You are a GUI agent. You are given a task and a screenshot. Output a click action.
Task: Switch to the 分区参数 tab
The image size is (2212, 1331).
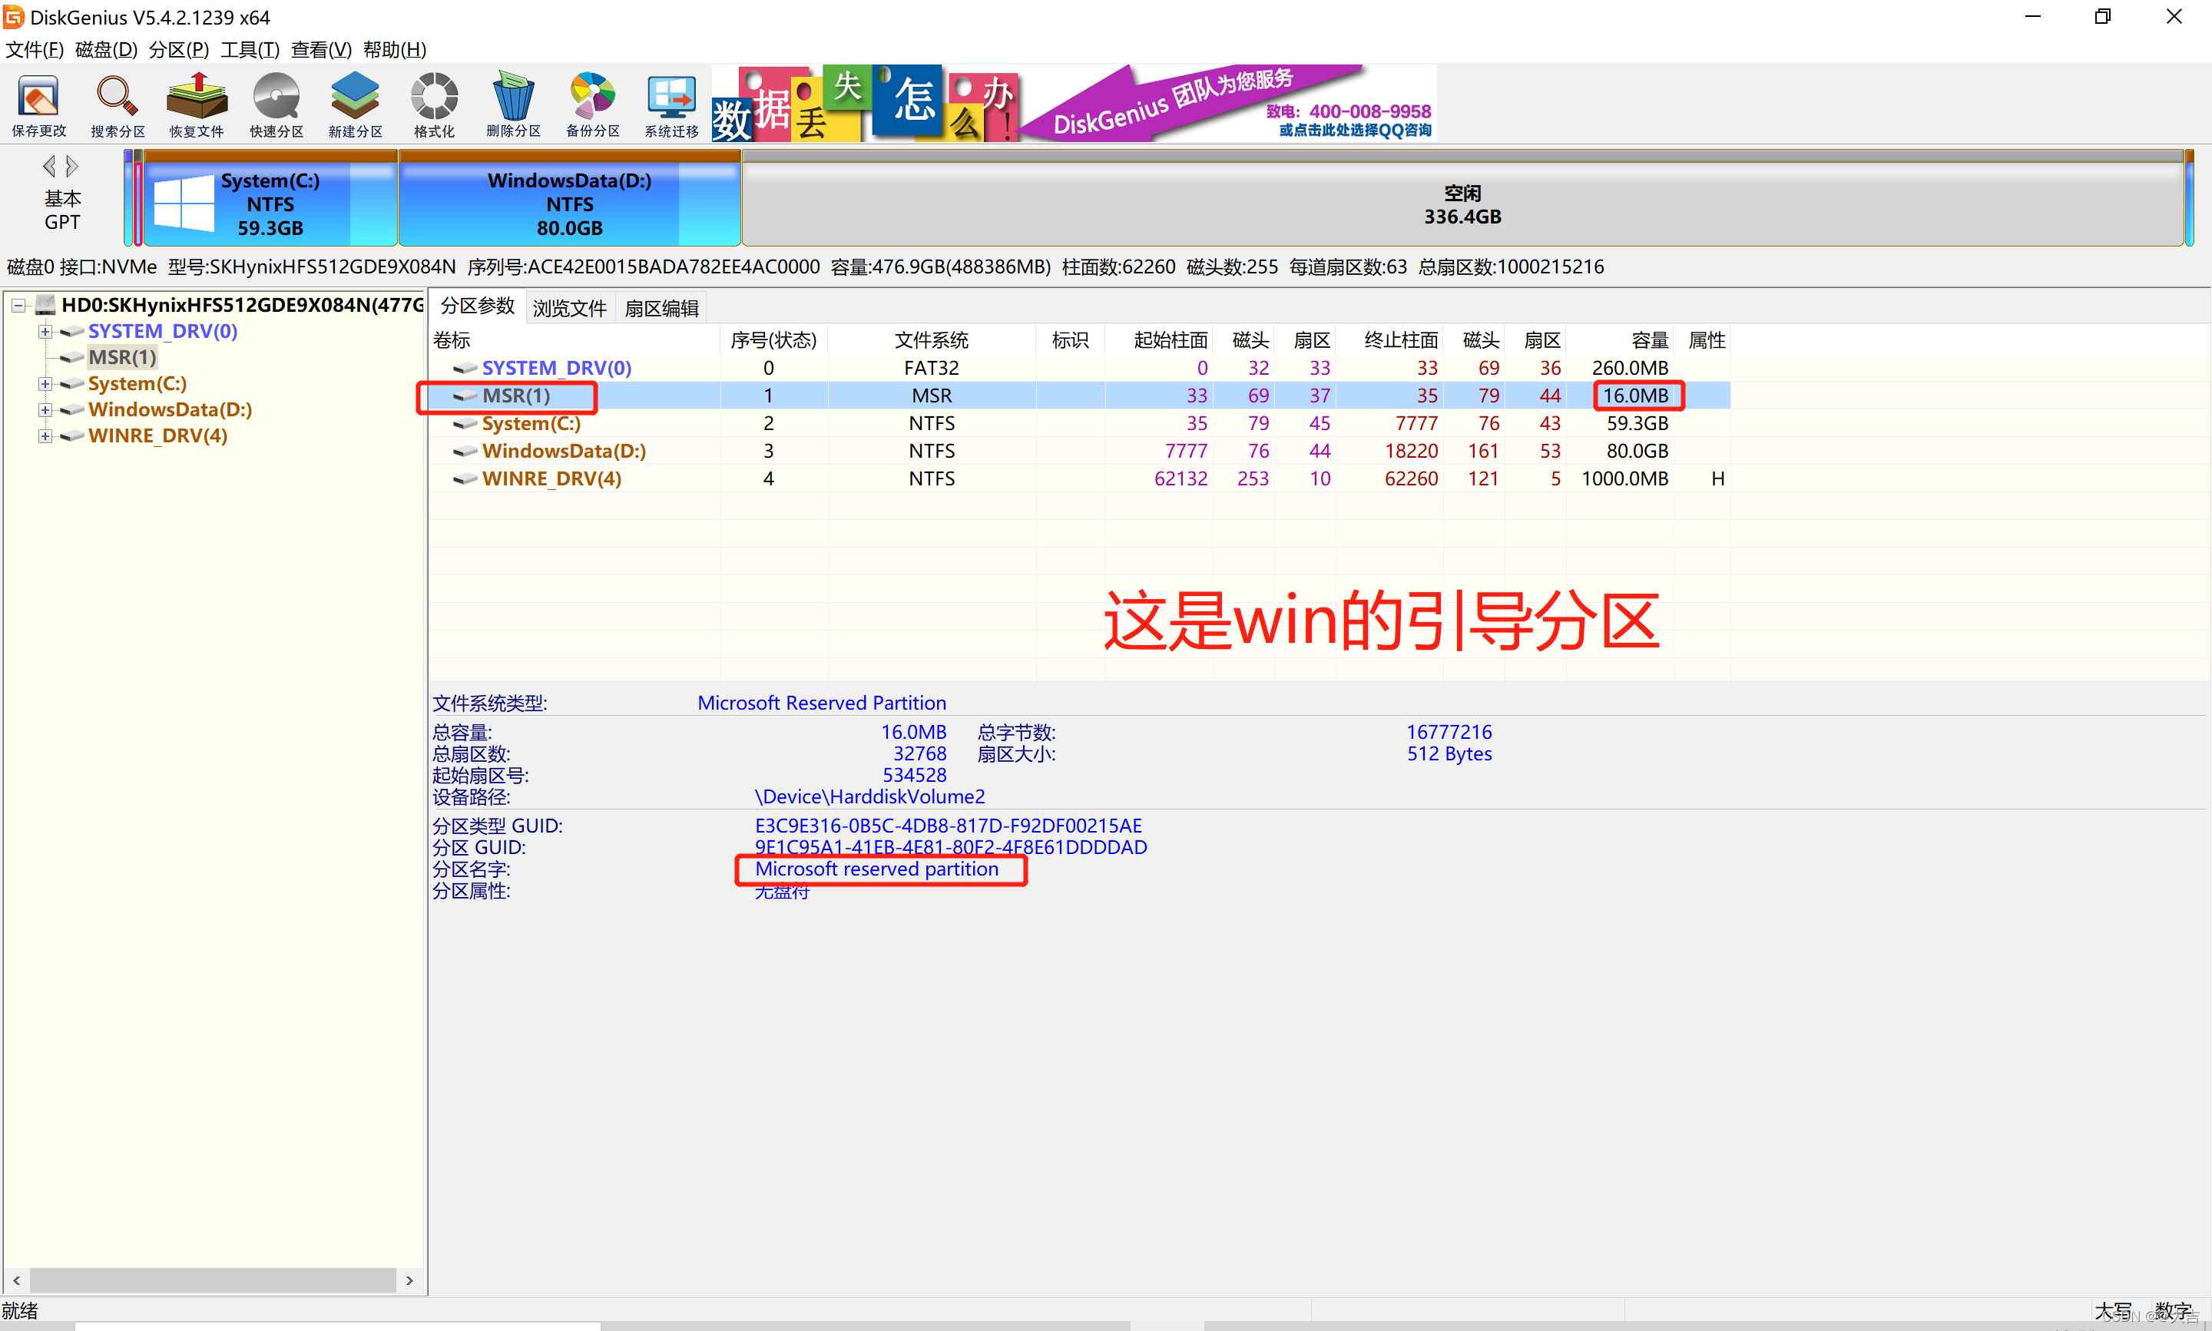(x=478, y=306)
